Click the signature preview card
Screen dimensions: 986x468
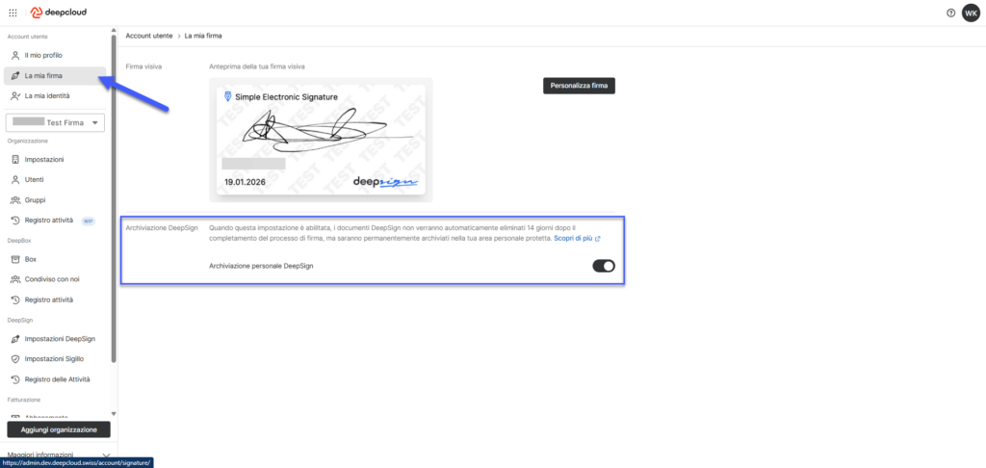pyautogui.click(x=321, y=140)
